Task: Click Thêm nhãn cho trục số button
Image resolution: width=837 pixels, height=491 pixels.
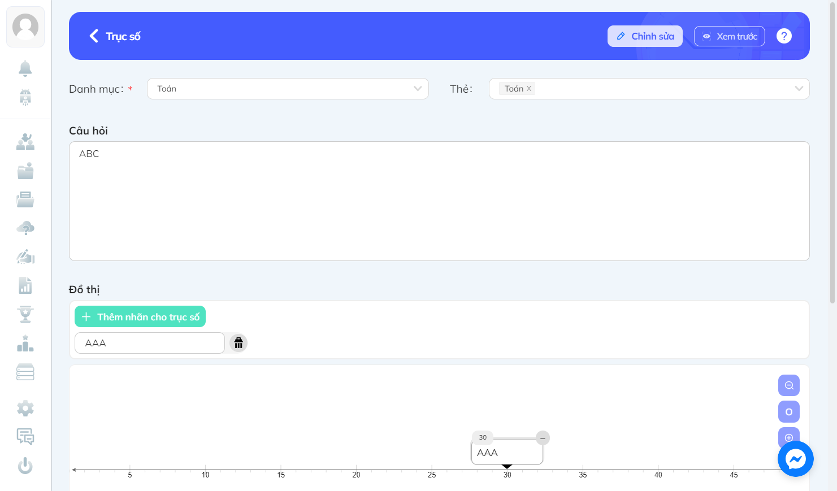Action: click(140, 317)
